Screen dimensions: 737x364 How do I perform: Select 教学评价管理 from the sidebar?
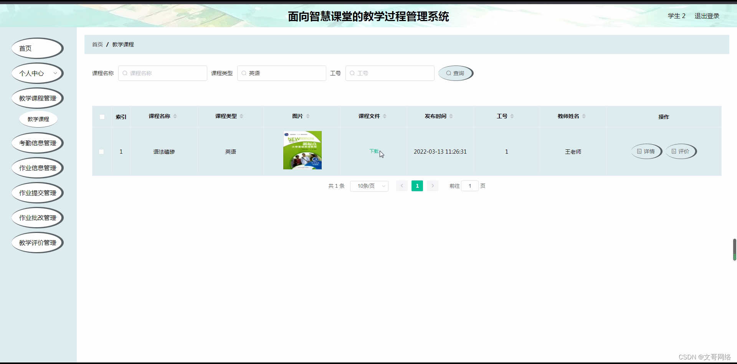click(x=37, y=242)
